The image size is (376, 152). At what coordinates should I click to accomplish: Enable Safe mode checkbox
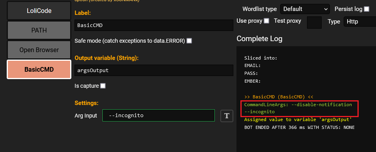coord(189,41)
